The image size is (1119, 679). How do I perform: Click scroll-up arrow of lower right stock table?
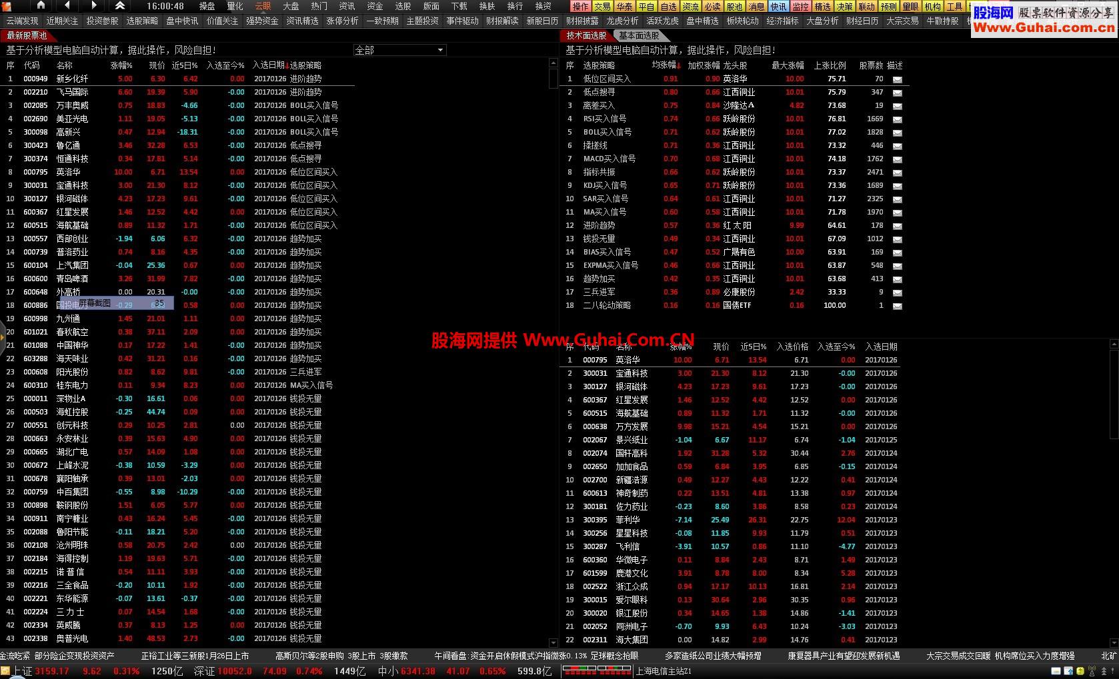tap(1114, 344)
